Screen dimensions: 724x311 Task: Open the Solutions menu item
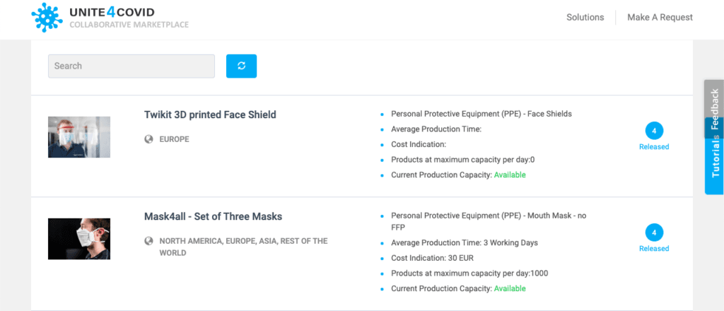point(585,17)
